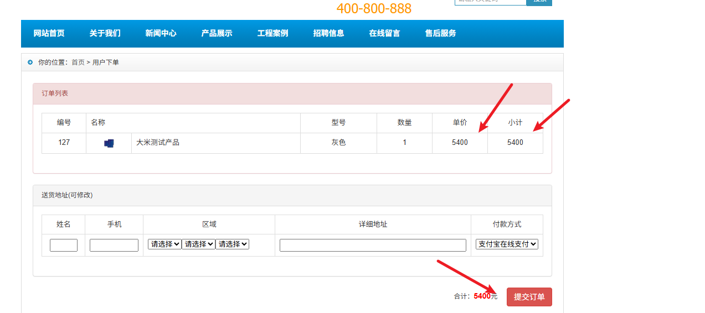
Task: Open the middle 区域 dropdown
Action: [198, 244]
